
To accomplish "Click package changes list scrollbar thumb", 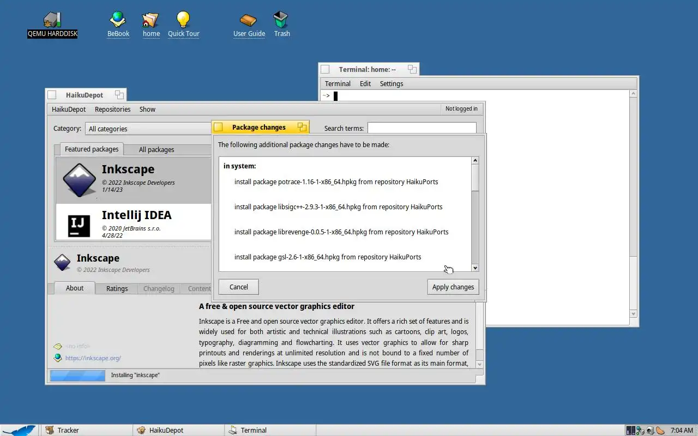I will point(475,178).
